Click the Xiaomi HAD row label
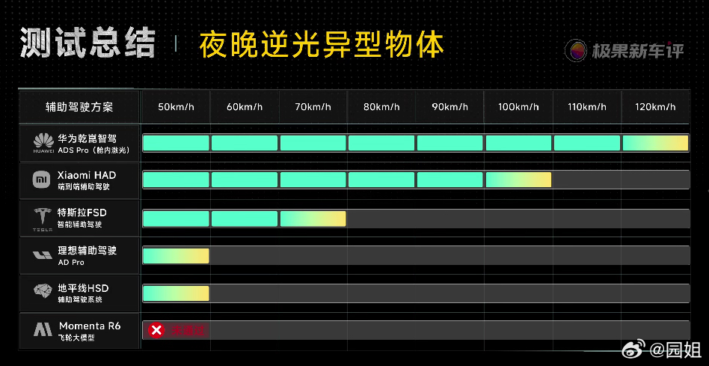 point(87,175)
